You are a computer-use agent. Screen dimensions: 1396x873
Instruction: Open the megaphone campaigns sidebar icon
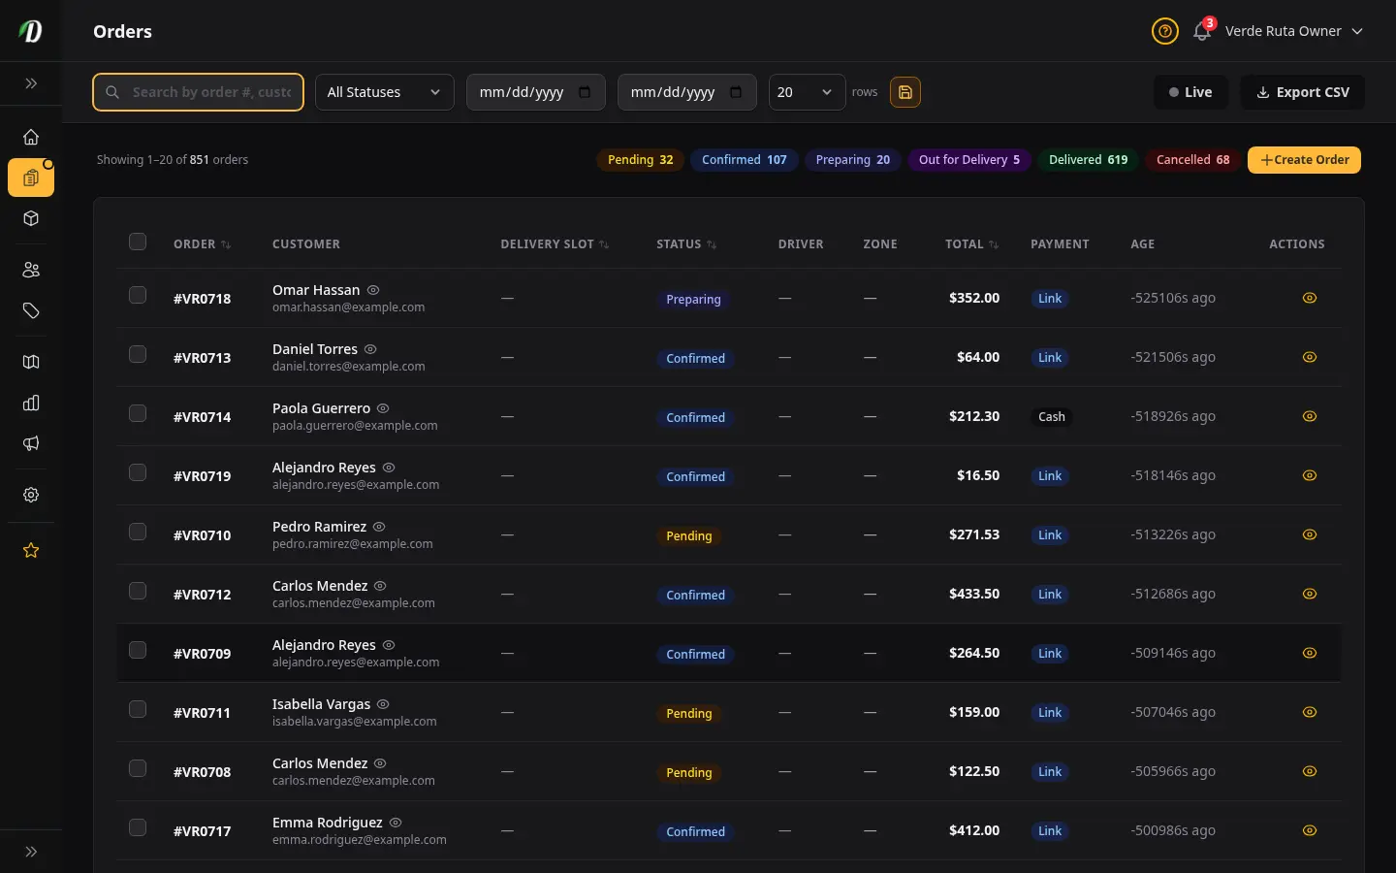pyautogui.click(x=31, y=443)
